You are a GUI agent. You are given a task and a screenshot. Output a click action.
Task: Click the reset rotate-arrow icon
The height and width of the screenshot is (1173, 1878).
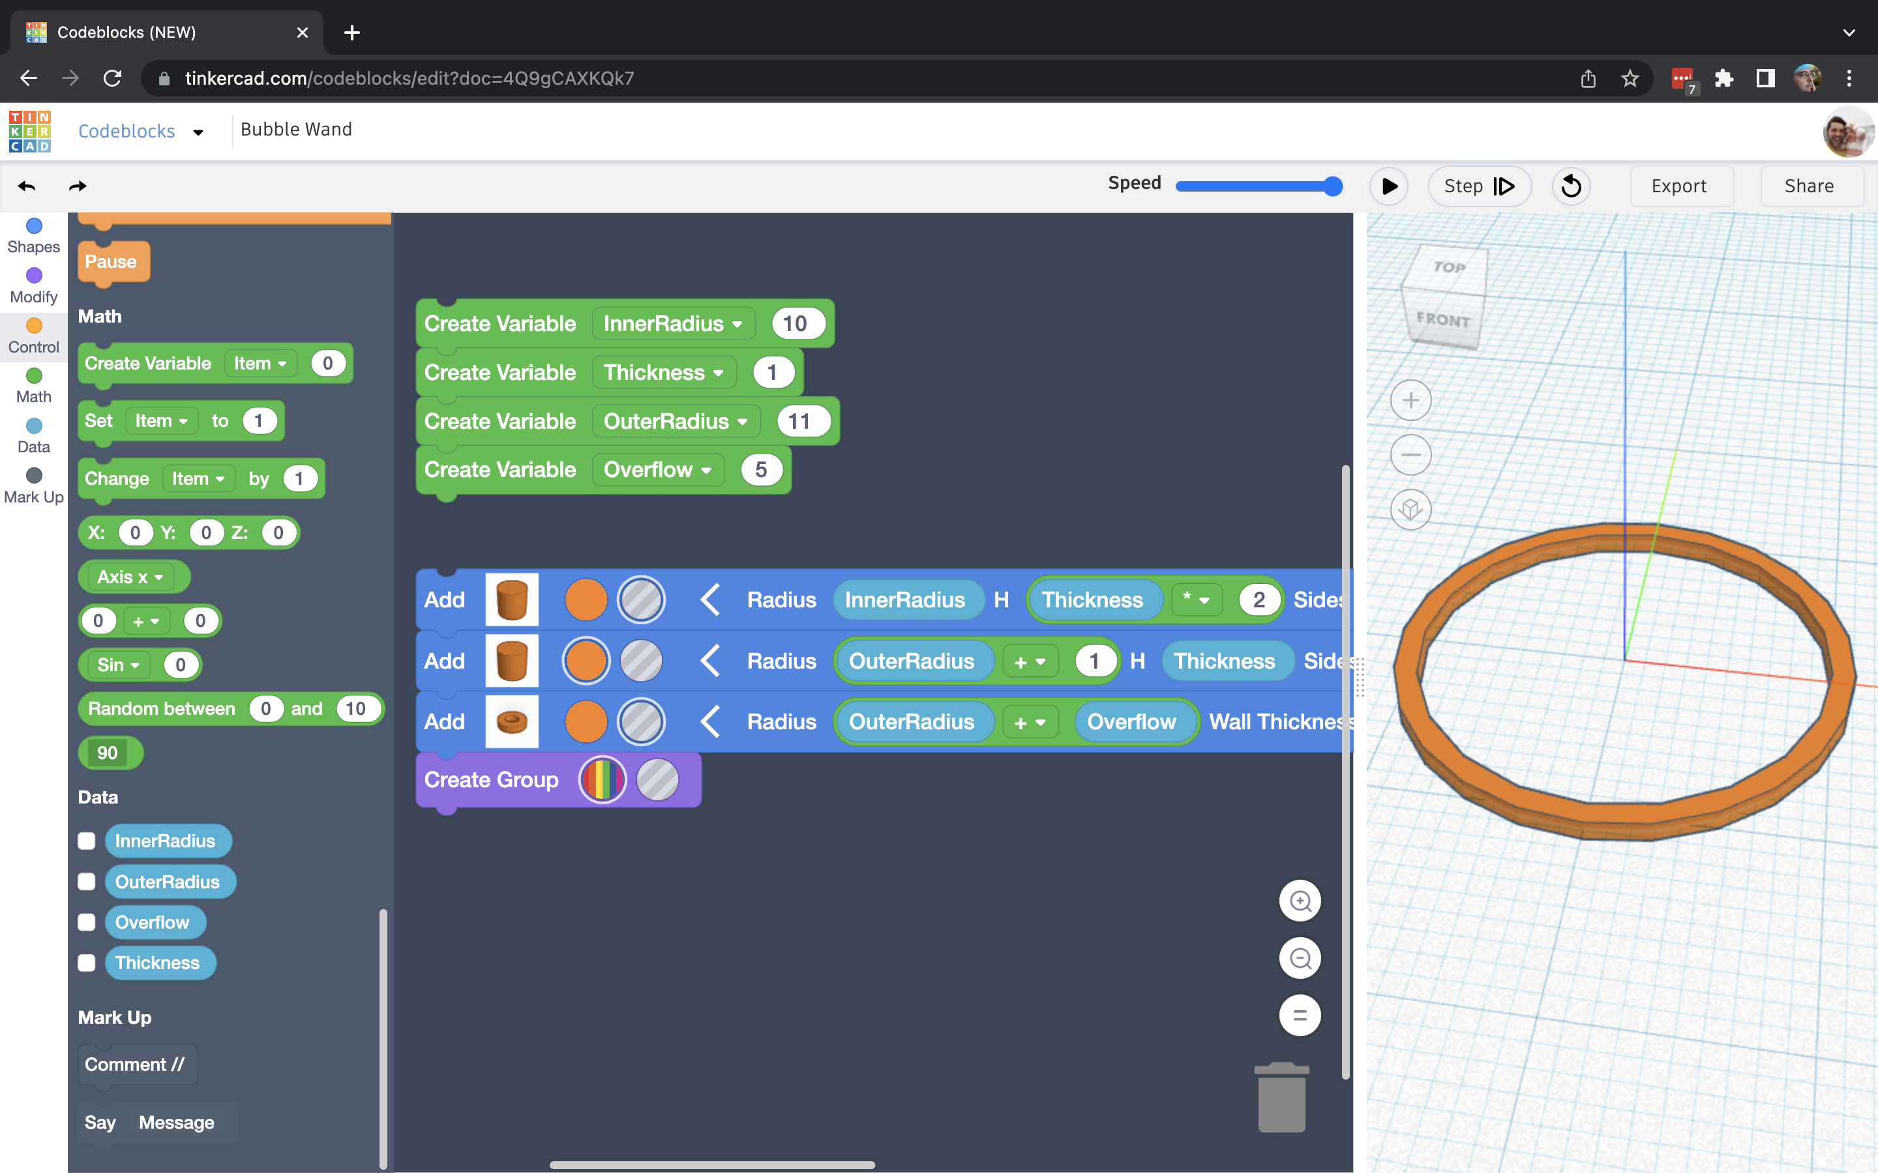(1571, 186)
